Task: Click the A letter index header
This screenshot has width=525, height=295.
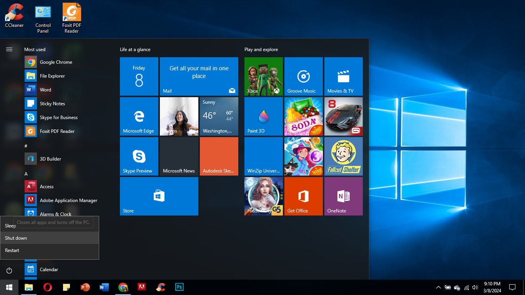Action: pyautogui.click(x=26, y=174)
